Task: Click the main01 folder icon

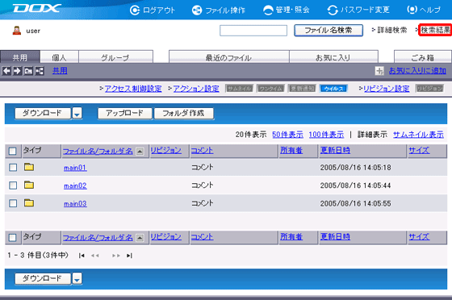Action: tap(29, 167)
